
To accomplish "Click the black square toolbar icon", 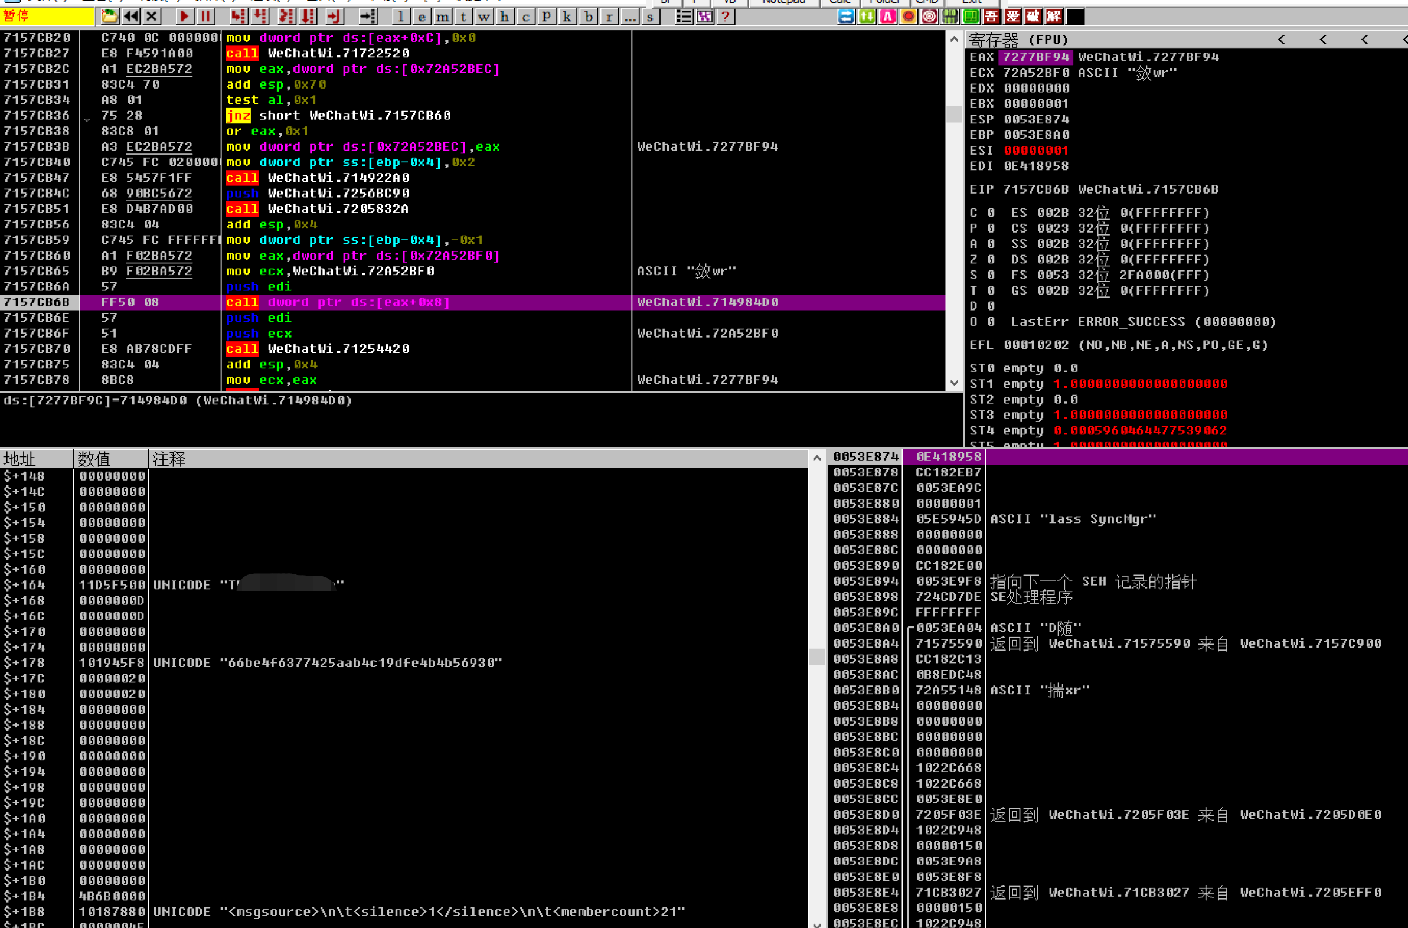I will tap(1076, 17).
